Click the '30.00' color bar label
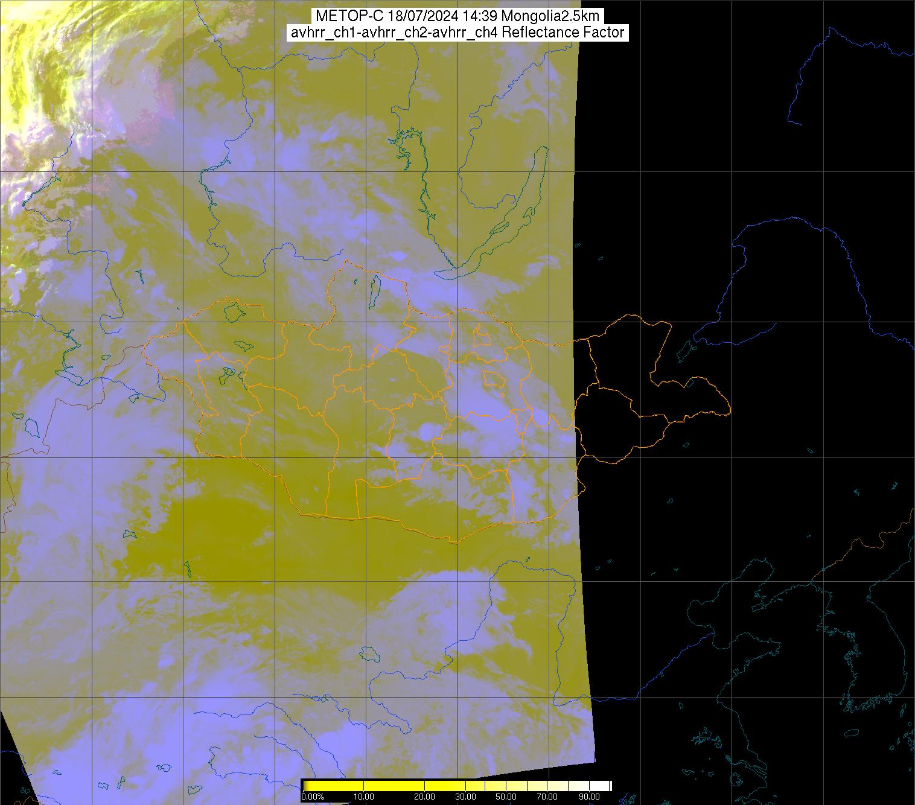Screen dimensions: 915x805 coord(465,797)
